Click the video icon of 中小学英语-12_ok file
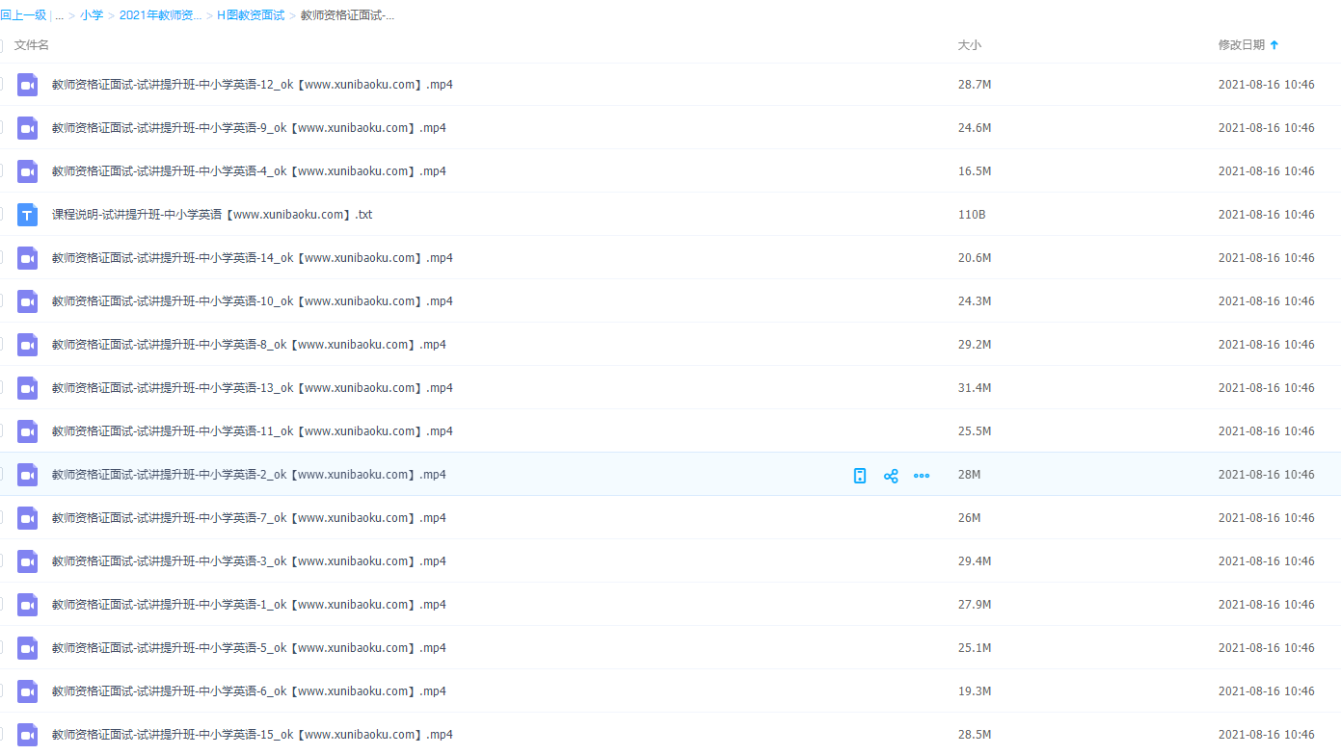The image size is (1341, 755). tap(28, 85)
